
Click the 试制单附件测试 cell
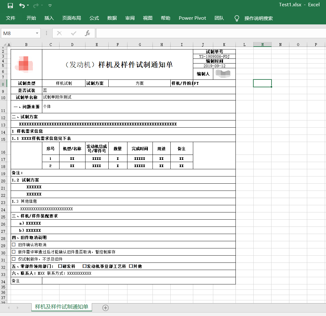(x=139, y=97)
